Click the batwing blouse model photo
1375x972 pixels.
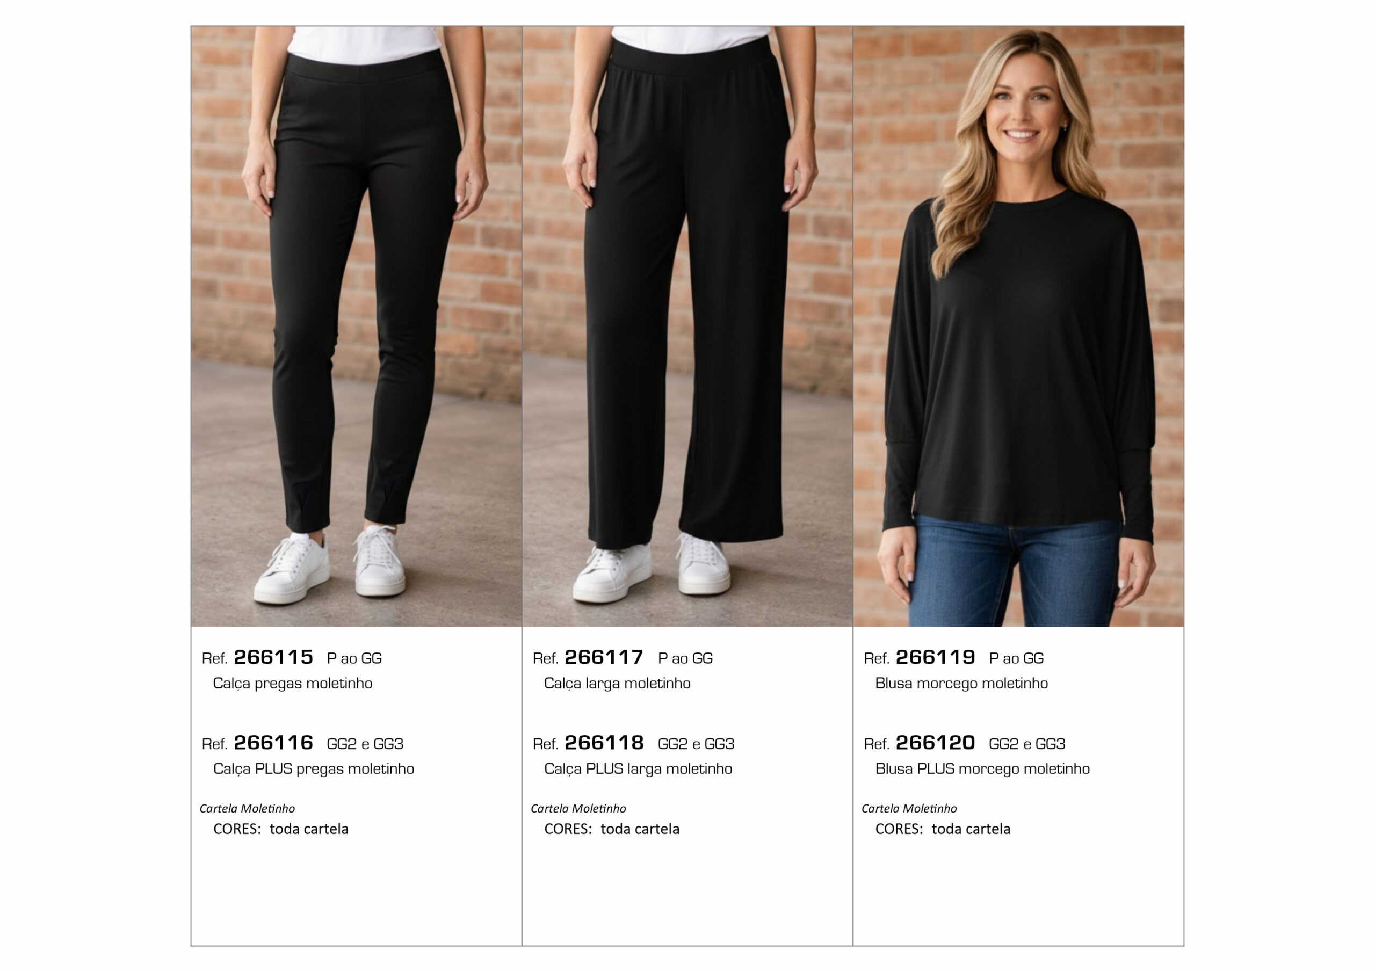pos(1019,327)
